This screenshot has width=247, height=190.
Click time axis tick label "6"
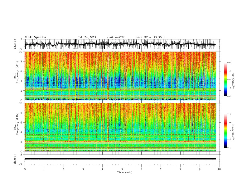[x=141, y=169]
